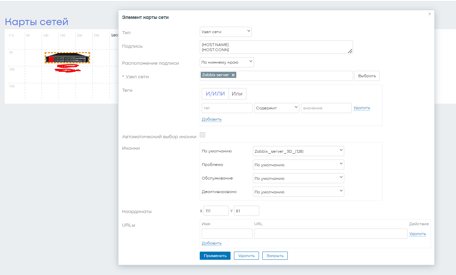Open the Деактивировано icon dropdown
This screenshot has width=456, height=275.
[299, 192]
